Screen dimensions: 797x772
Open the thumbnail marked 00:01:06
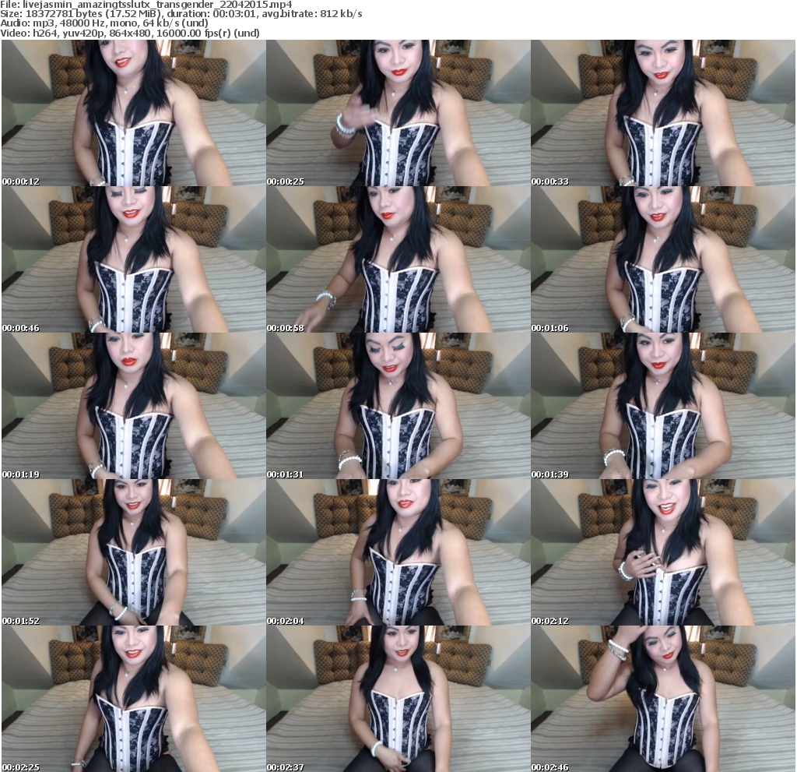point(663,259)
